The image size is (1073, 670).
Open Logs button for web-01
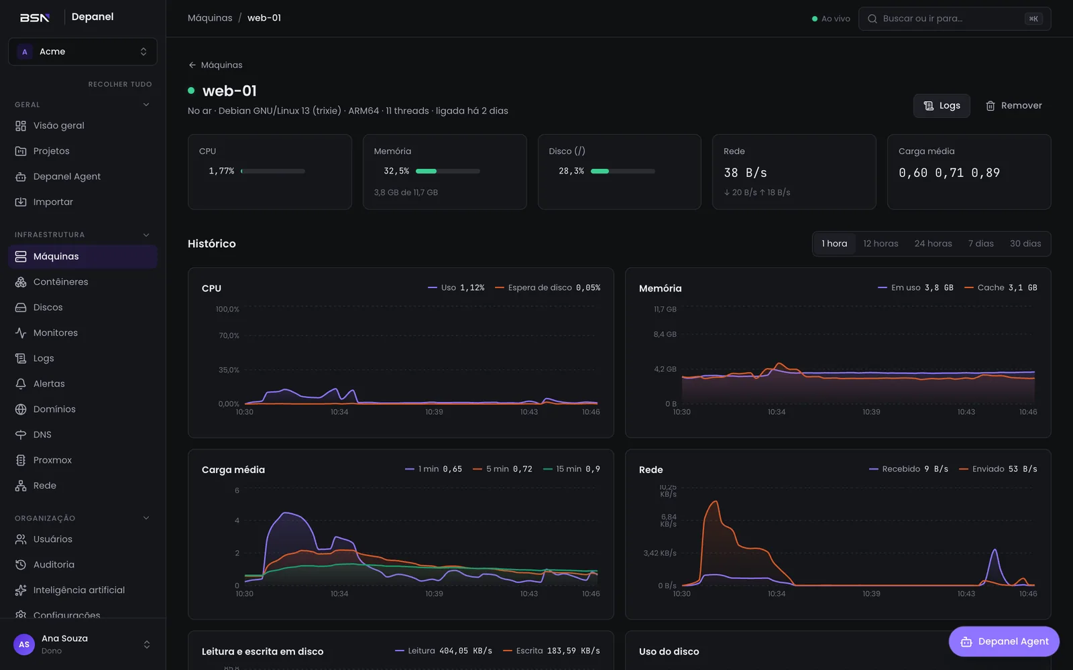(x=942, y=106)
